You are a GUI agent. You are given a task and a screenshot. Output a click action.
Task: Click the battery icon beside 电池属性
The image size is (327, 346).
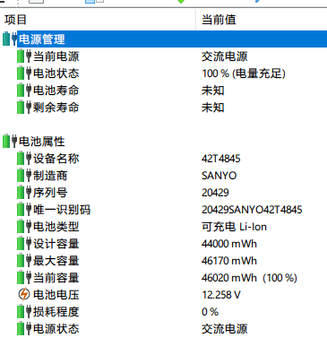click(10, 142)
